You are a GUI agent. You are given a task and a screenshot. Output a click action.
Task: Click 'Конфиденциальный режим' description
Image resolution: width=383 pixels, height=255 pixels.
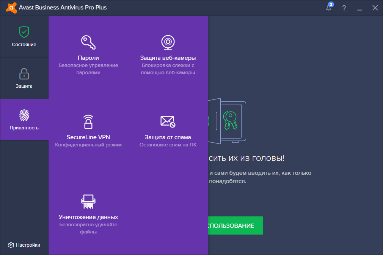[x=88, y=145]
